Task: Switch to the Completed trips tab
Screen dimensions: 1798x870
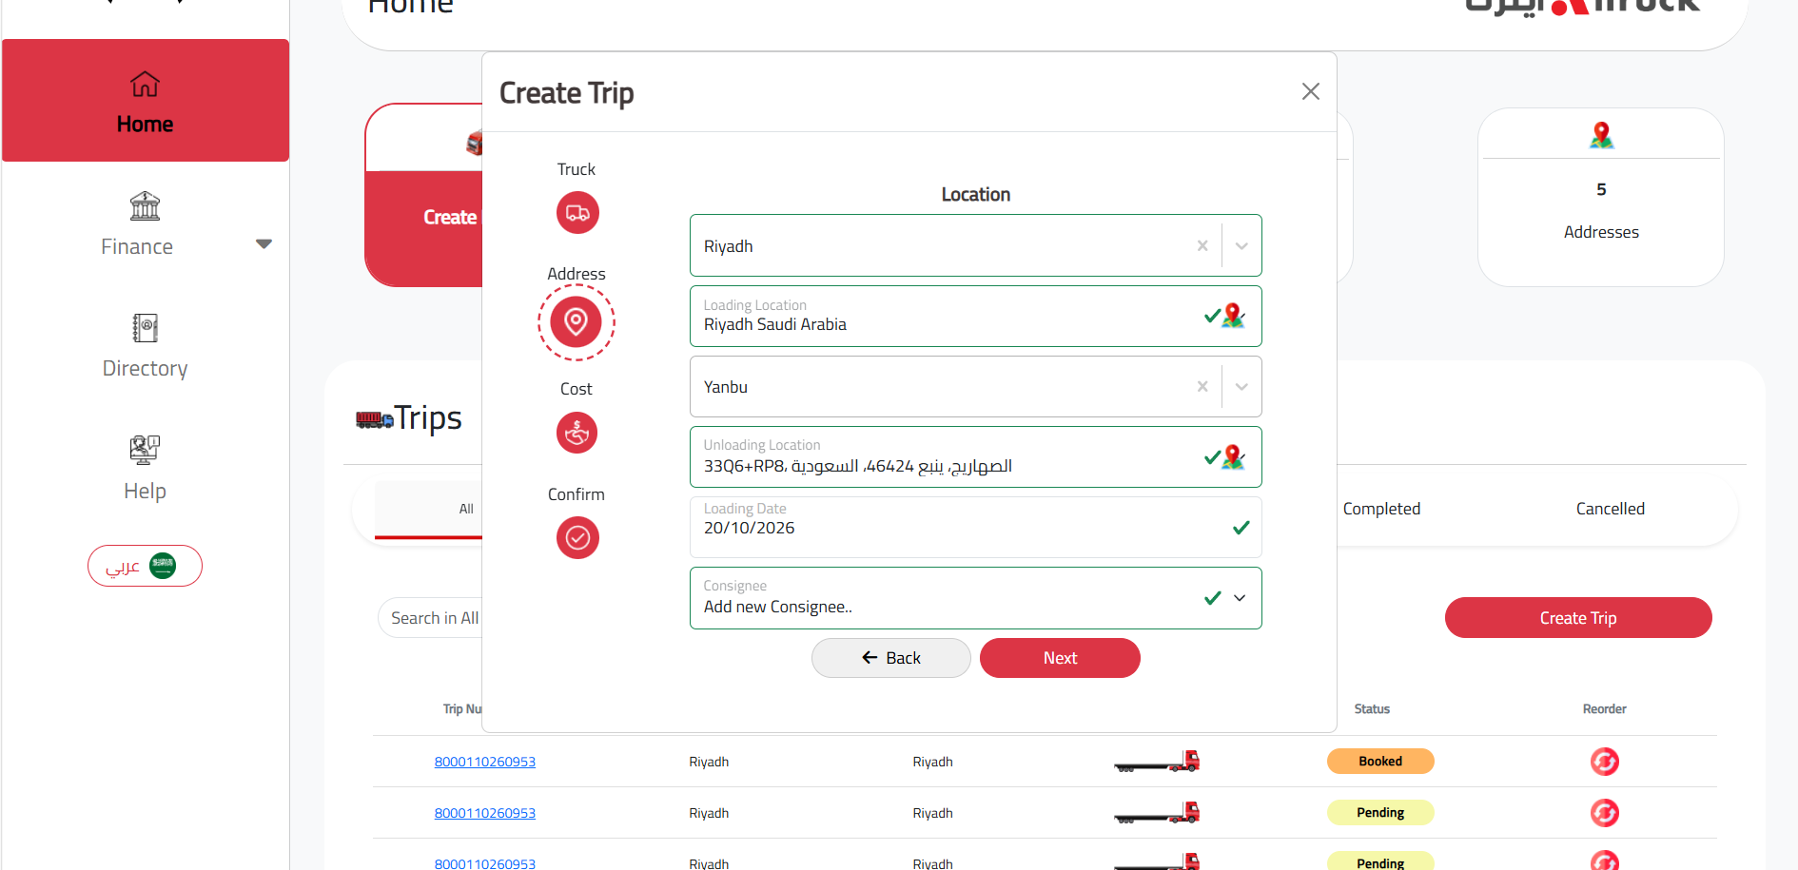Action: [1381, 509]
